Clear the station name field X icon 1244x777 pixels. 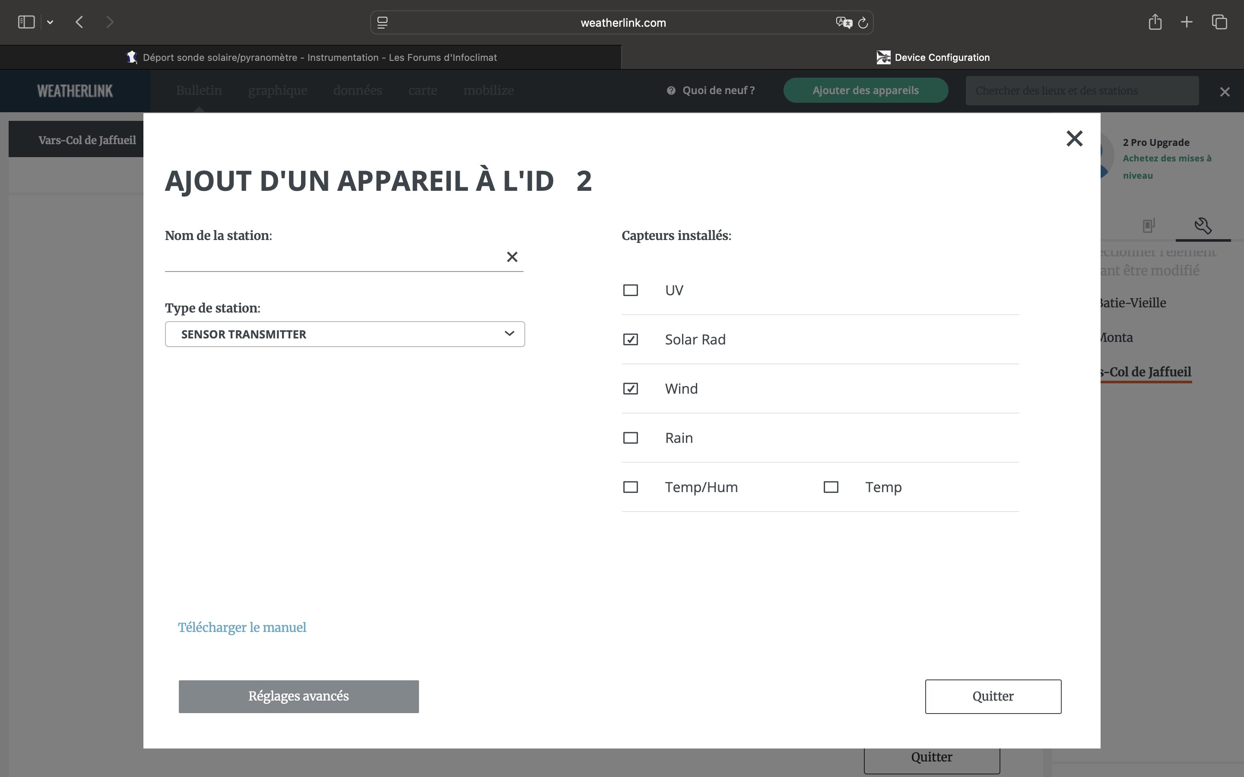pos(512,256)
